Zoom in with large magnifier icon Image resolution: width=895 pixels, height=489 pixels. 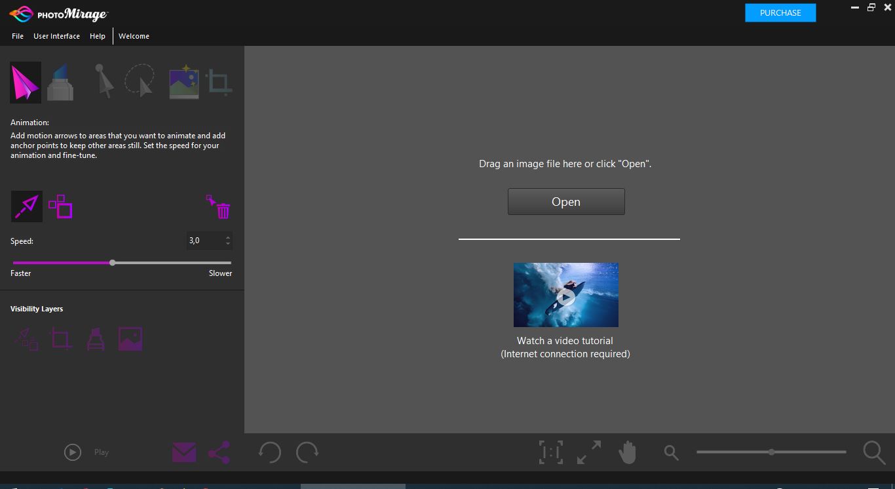click(874, 452)
